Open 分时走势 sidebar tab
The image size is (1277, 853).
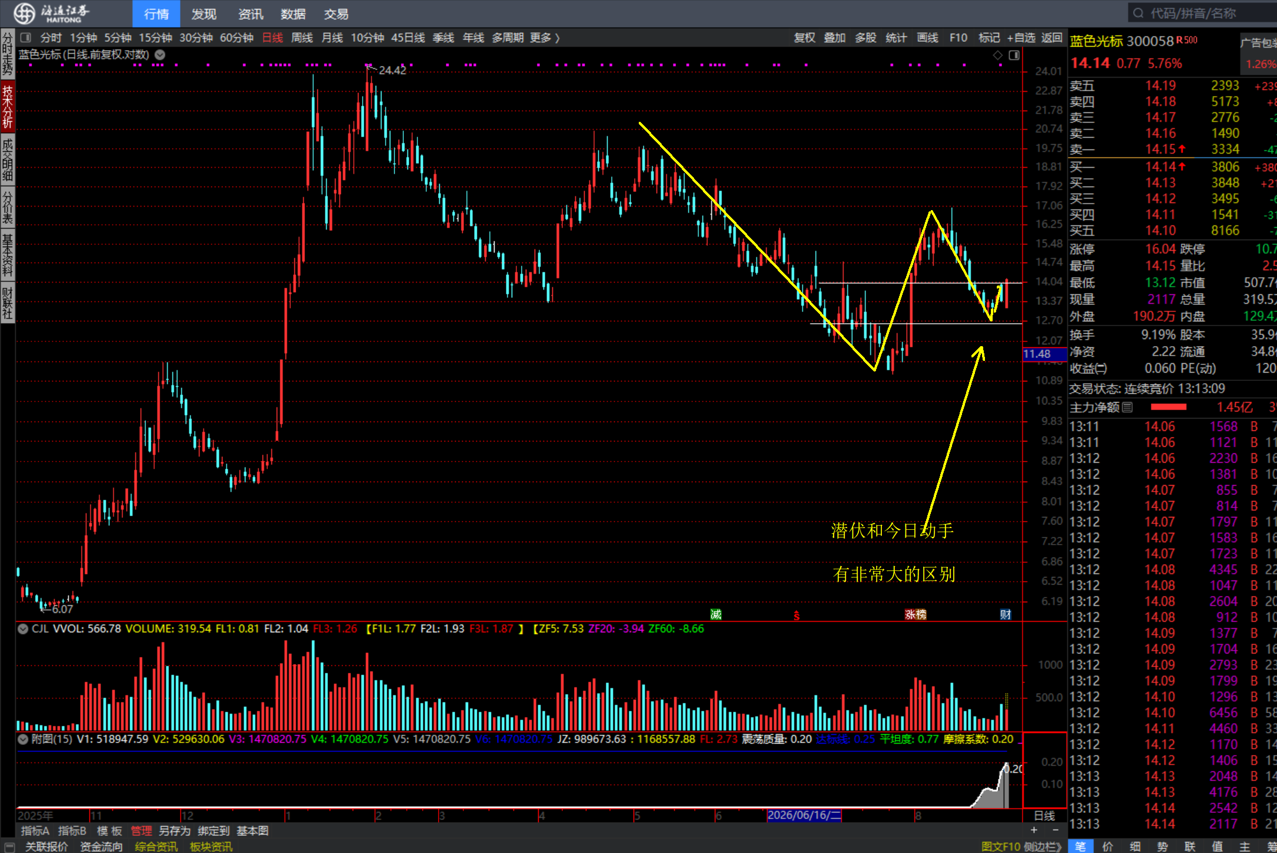click(x=8, y=54)
